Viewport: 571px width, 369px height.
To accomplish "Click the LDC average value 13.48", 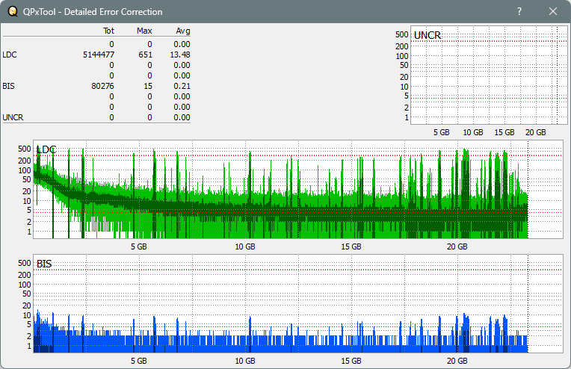I will pyautogui.click(x=180, y=55).
